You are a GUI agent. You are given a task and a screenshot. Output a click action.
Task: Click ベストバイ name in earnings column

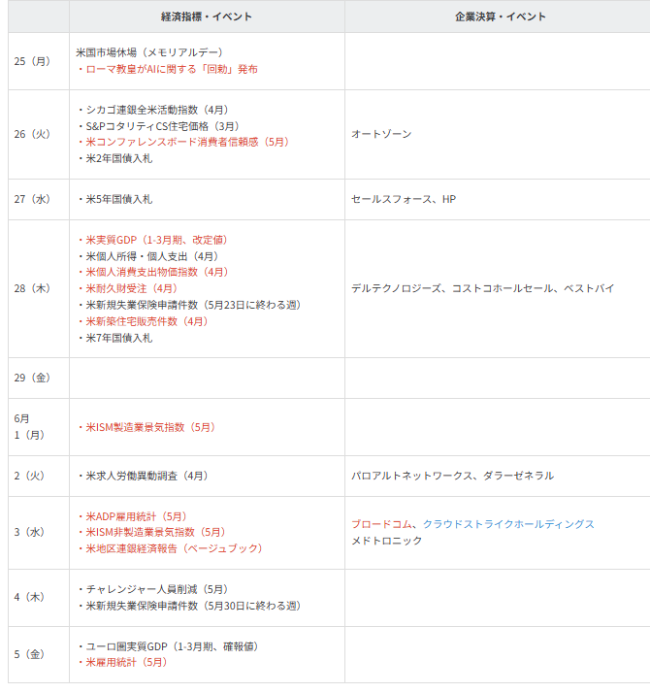(x=589, y=288)
